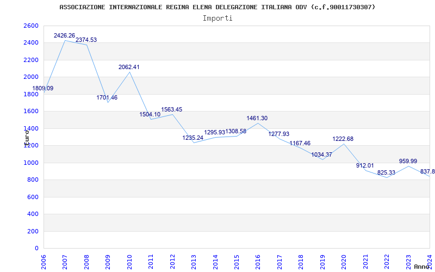
Task: Click the 2008 x-axis year label
Action: [86, 262]
